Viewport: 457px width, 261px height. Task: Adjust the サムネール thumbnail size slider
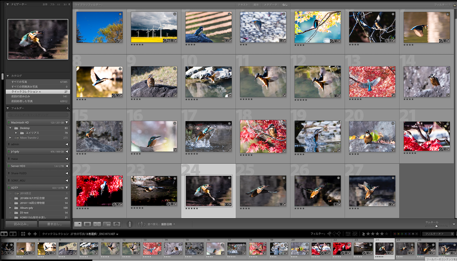click(x=436, y=225)
